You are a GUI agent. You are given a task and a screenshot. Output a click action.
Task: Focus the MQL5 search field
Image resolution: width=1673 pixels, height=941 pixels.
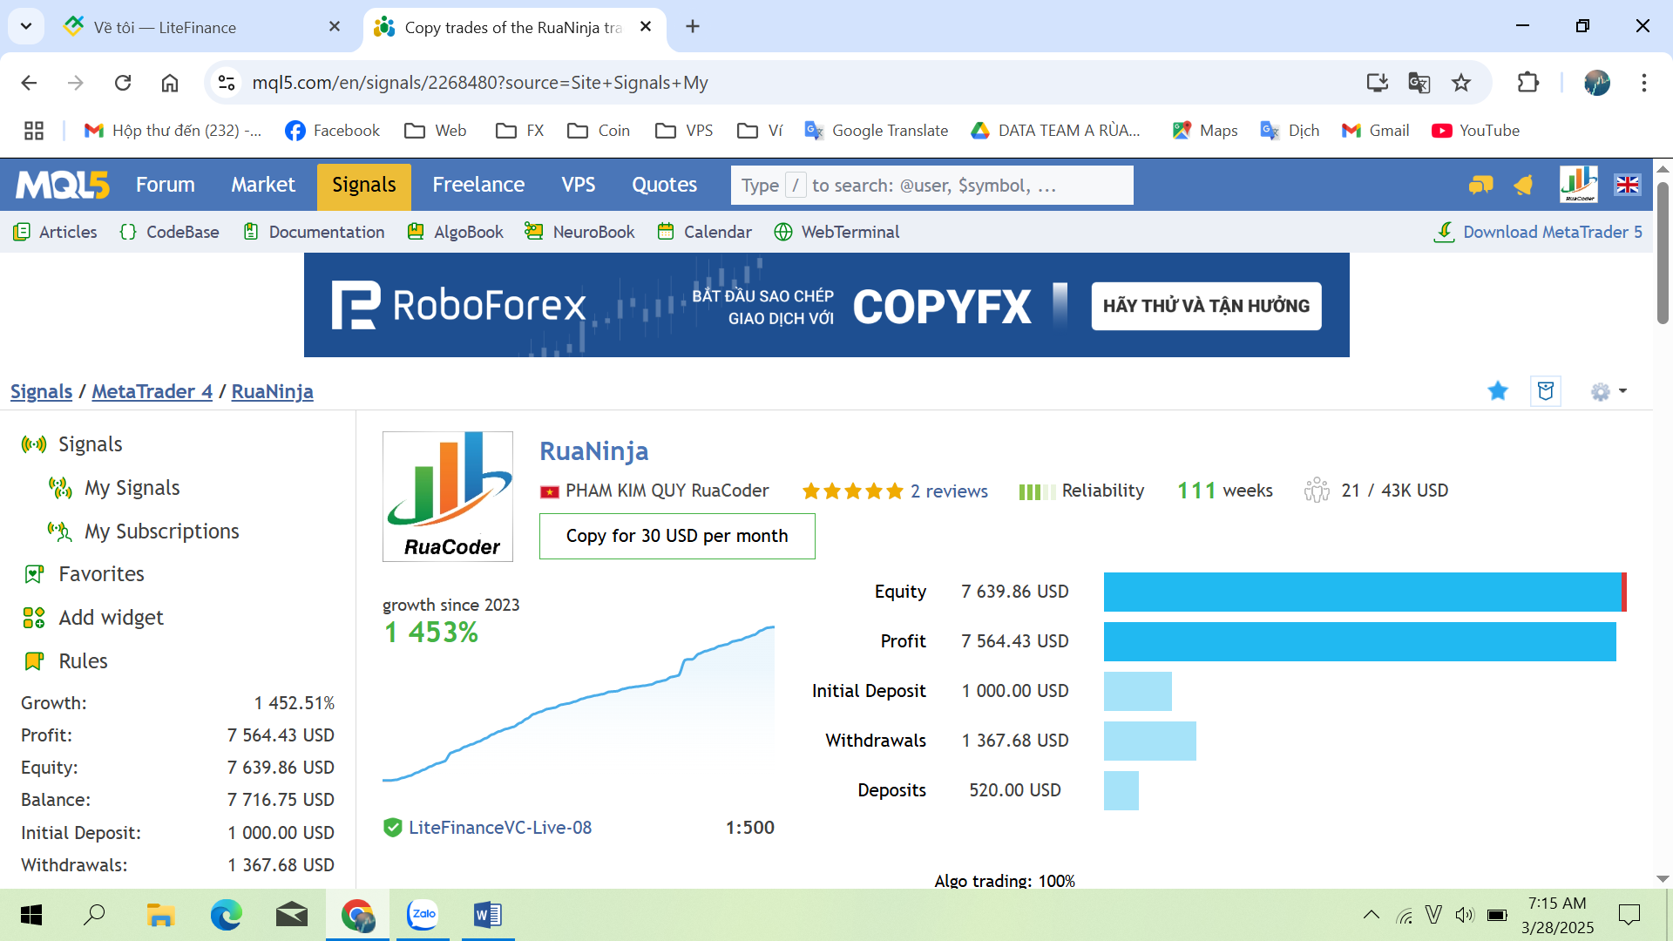(x=932, y=185)
